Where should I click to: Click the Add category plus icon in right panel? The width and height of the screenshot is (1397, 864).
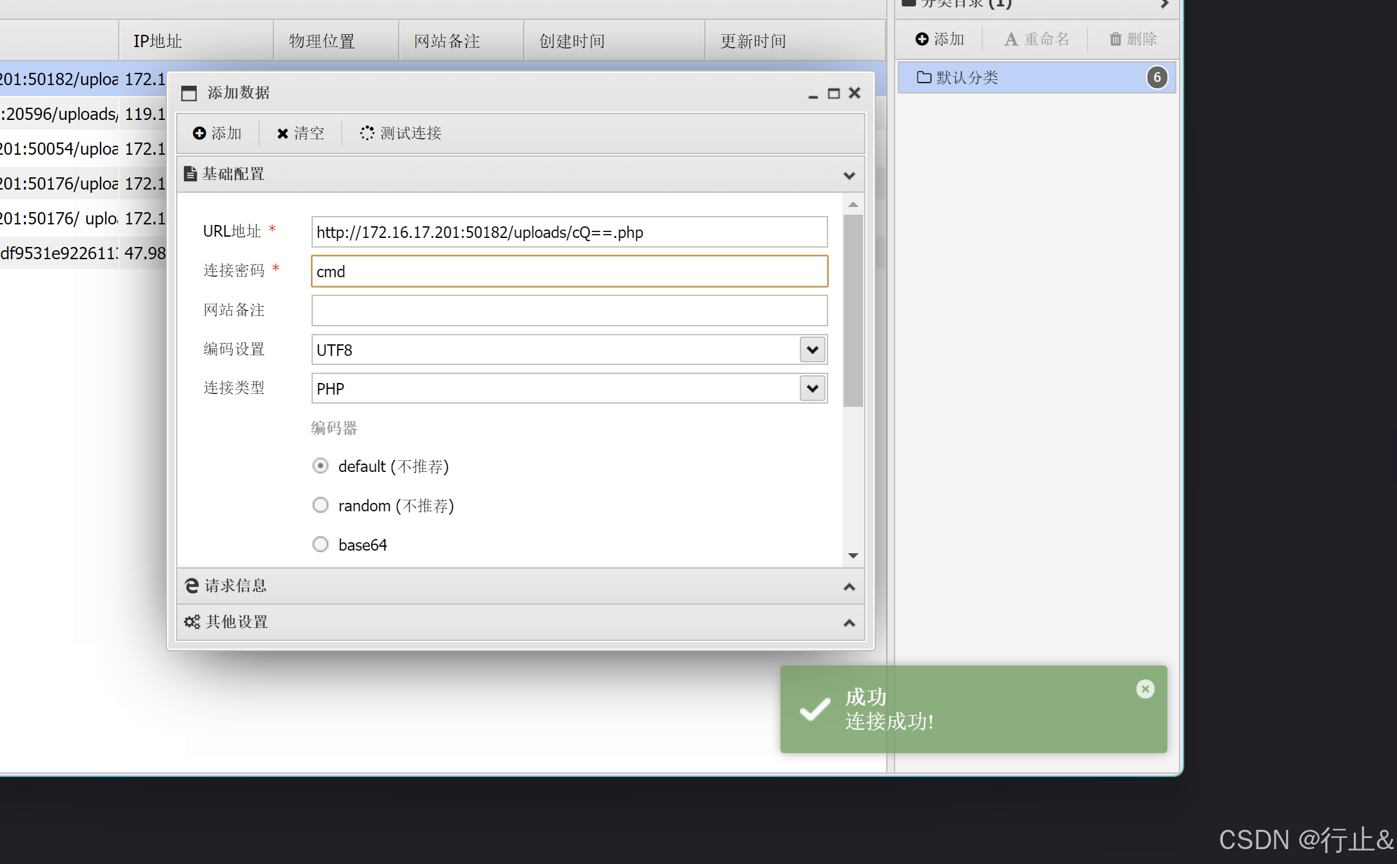click(922, 39)
